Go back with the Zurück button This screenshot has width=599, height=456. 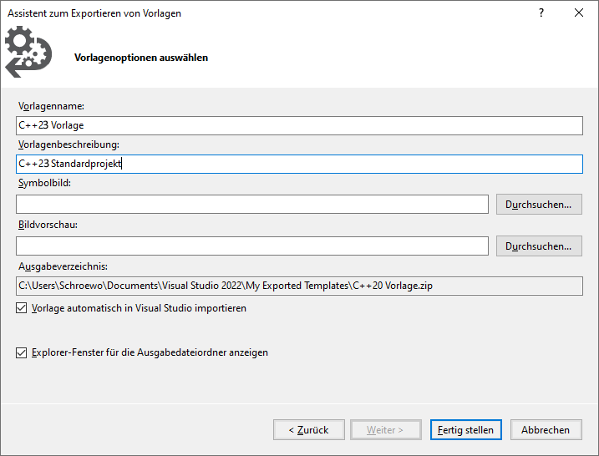tap(308, 430)
